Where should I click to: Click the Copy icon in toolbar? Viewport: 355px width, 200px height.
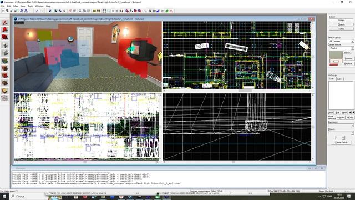(x=84, y=11)
